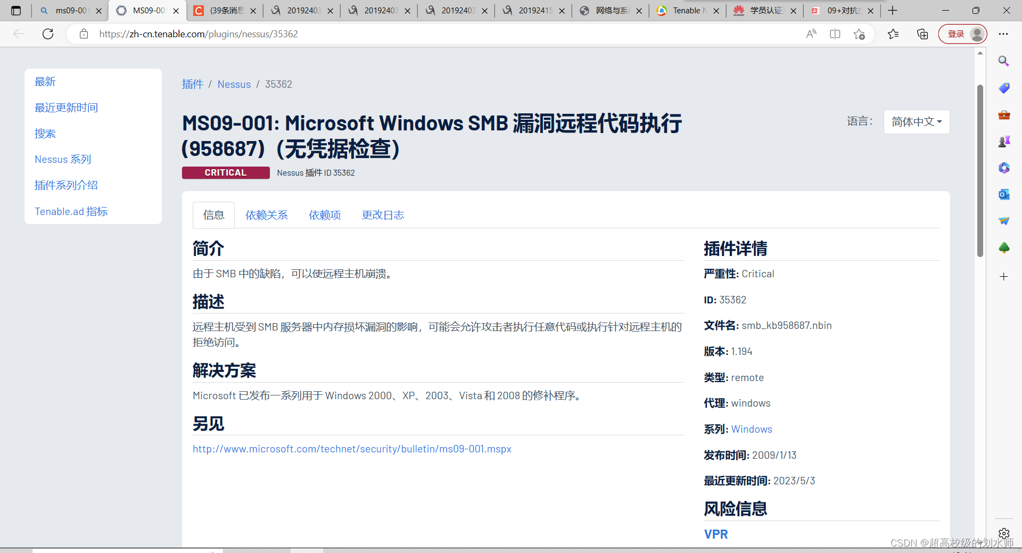This screenshot has height=553, width=1022.
Task: Open the ms09-001.mspx bulletin link
Action: 352,449
